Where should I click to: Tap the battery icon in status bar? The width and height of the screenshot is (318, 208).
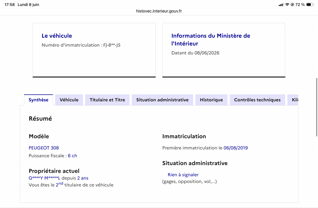[x=310, y=5]
